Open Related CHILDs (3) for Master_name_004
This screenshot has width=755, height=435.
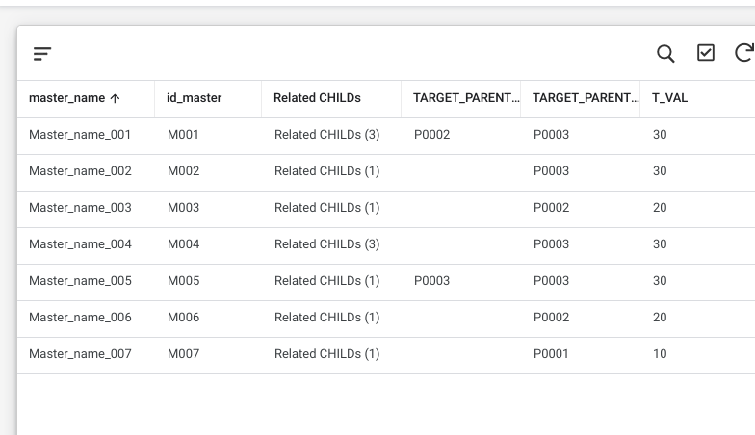327,244
